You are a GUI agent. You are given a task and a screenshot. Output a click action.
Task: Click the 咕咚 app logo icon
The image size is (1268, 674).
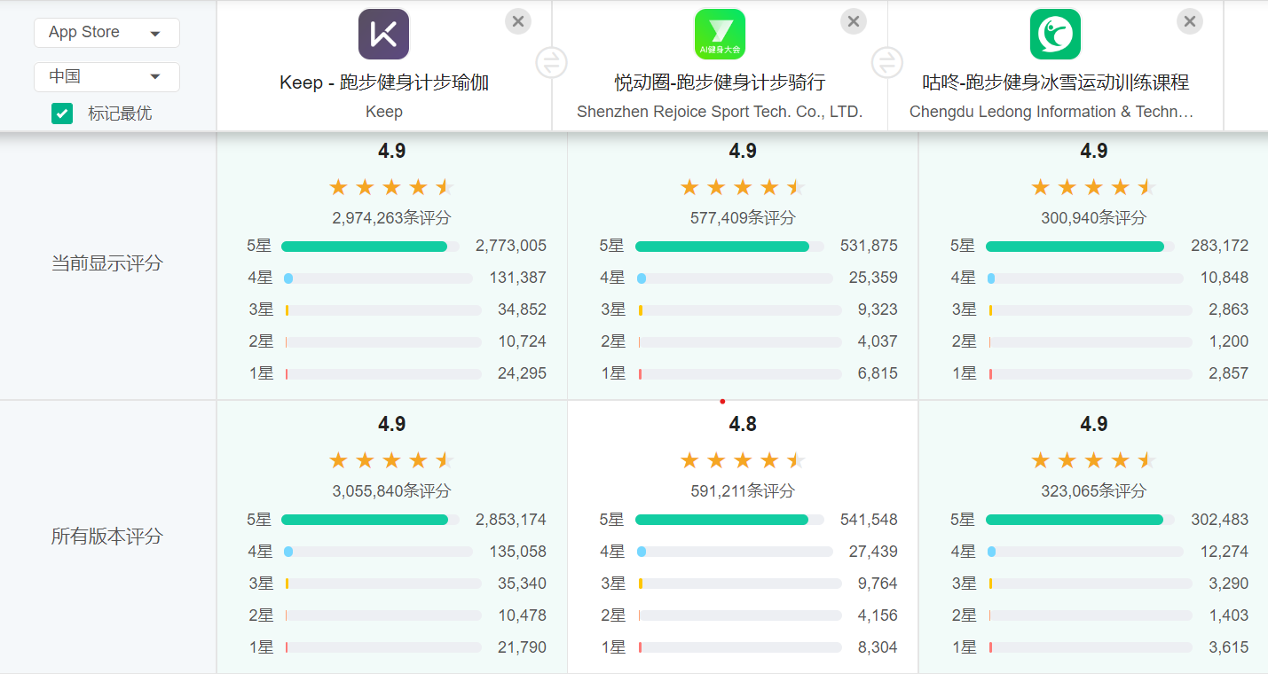pyautogui.click(x=1055, y=35)
